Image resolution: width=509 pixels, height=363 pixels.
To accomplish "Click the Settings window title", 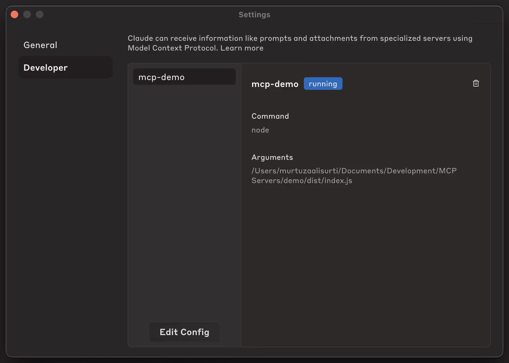I will tap(254, 14).
